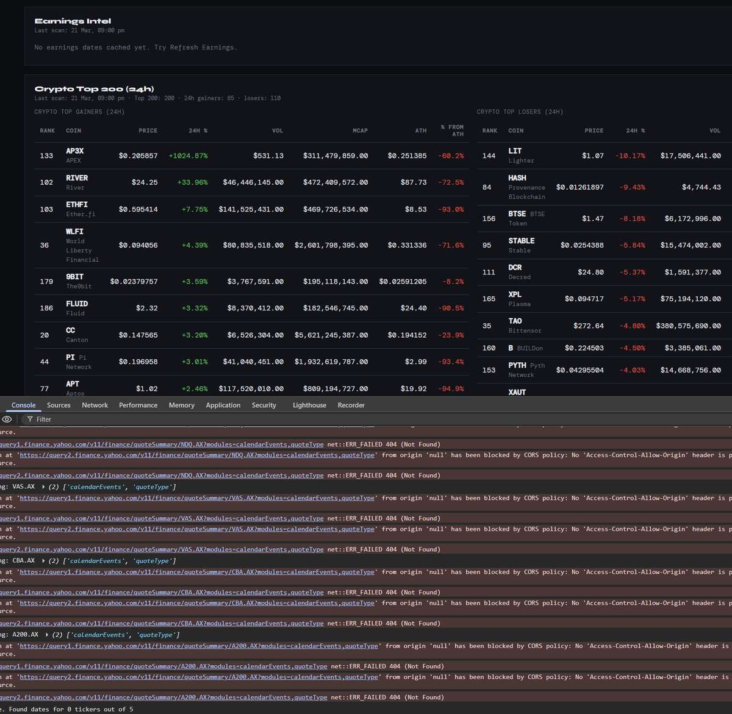This screenshot has height=714, width=732.
Task: Click the '-10.17%' loss value
Action: point(630,156)
